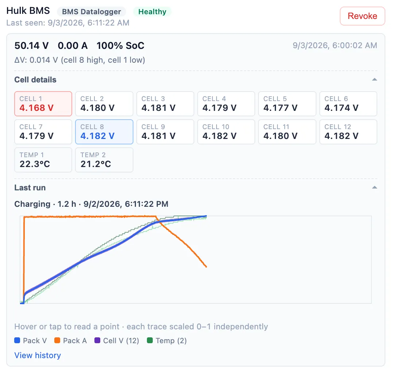Select the CELL 1 low-voltage tile
The height and width of the screenshot is (372, 393).
(43, 104)
